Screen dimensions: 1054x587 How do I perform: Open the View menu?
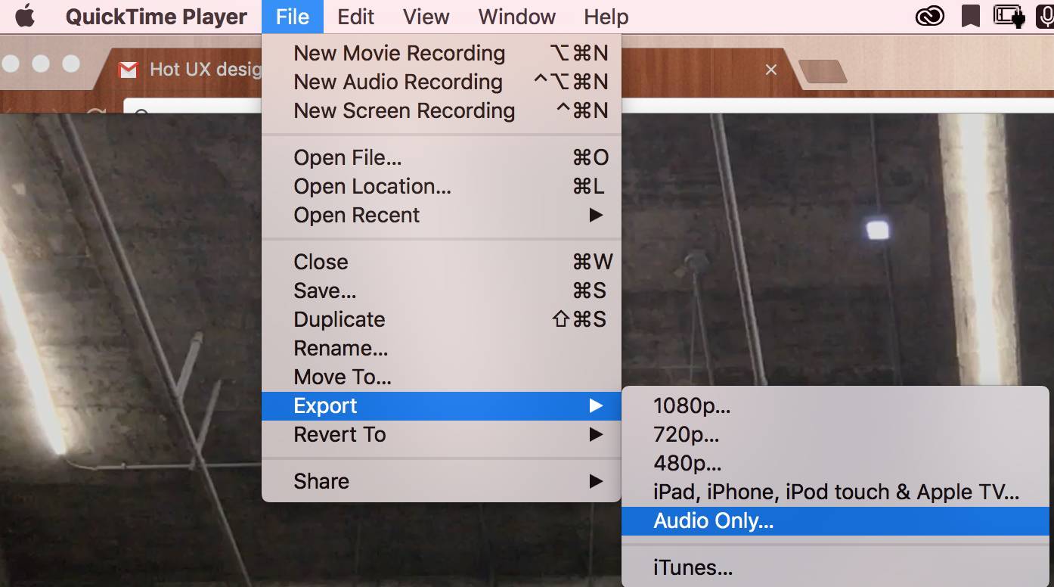426,17
